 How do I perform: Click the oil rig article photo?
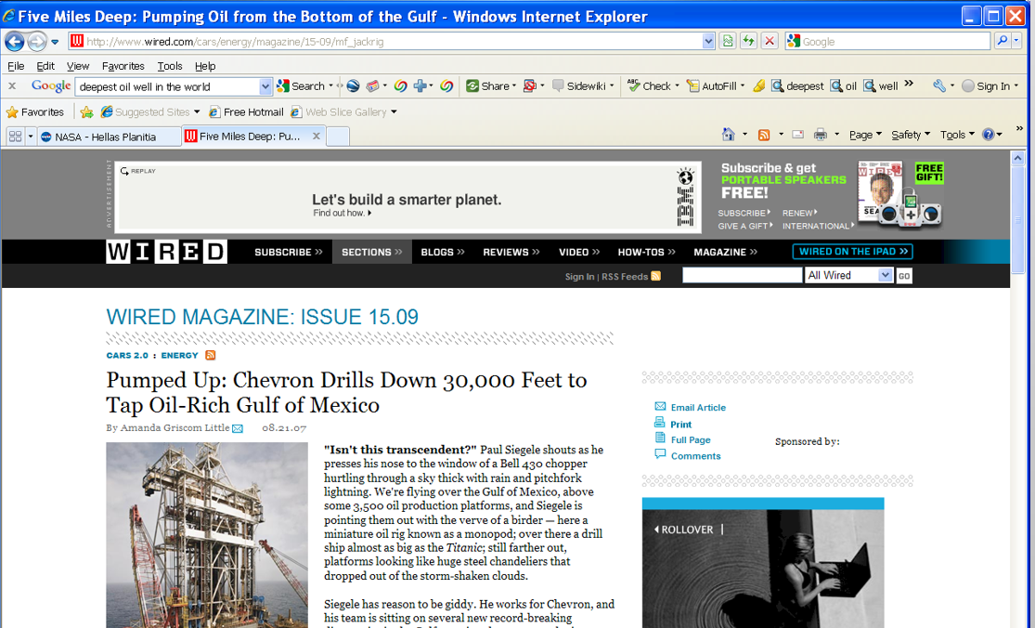click(x=207, y=535)
